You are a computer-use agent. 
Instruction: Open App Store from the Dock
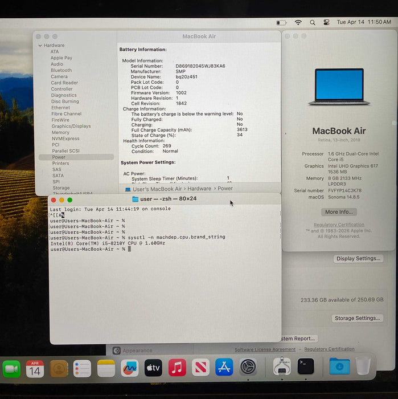click(224, 367)
